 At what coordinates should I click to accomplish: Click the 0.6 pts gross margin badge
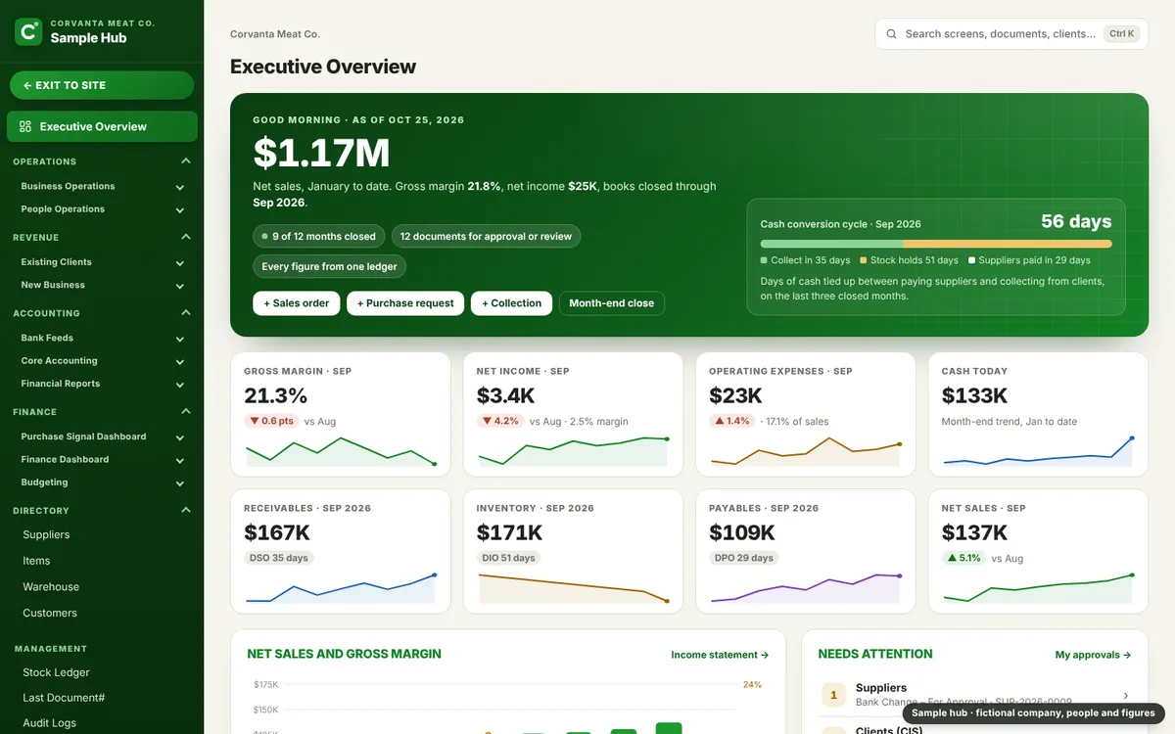click(x=271, y=421)
